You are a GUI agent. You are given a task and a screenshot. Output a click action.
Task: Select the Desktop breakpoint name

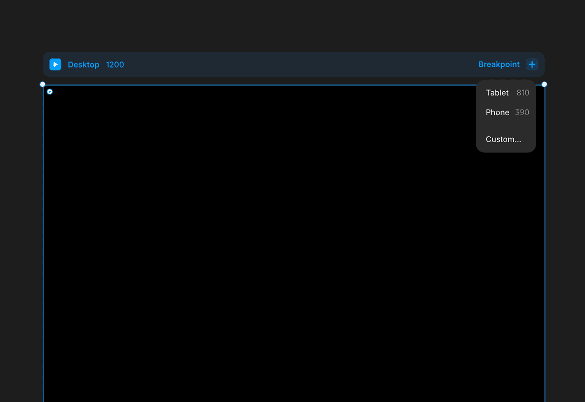coord(84,64)
